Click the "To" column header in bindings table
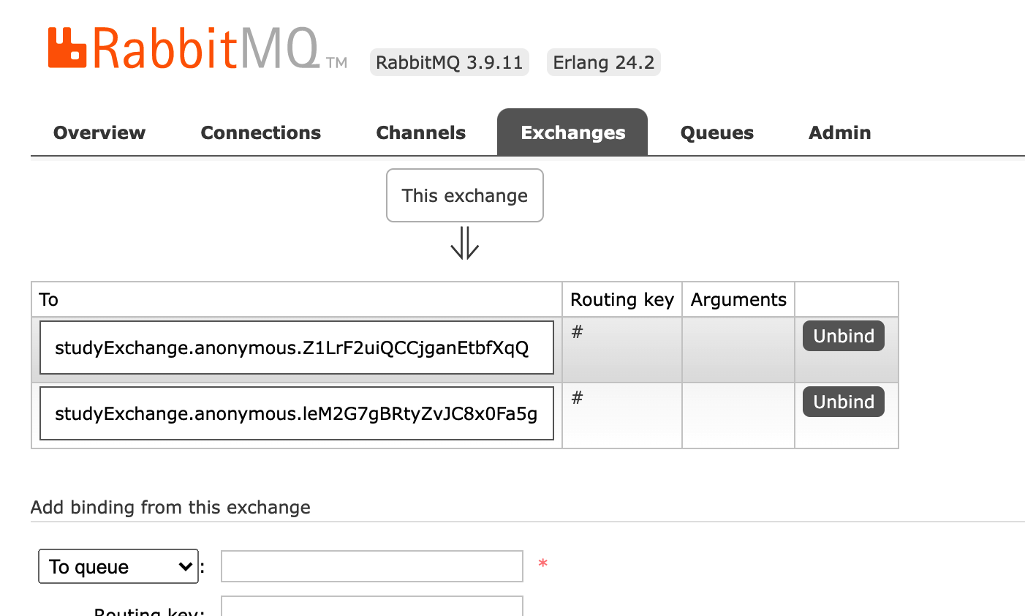1025x616 pixels. [x=49, y=299]
